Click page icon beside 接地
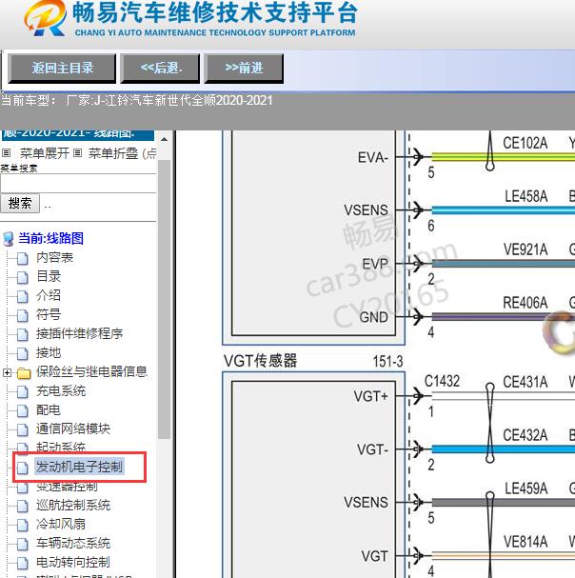575x578 pixels. point(23,354)
